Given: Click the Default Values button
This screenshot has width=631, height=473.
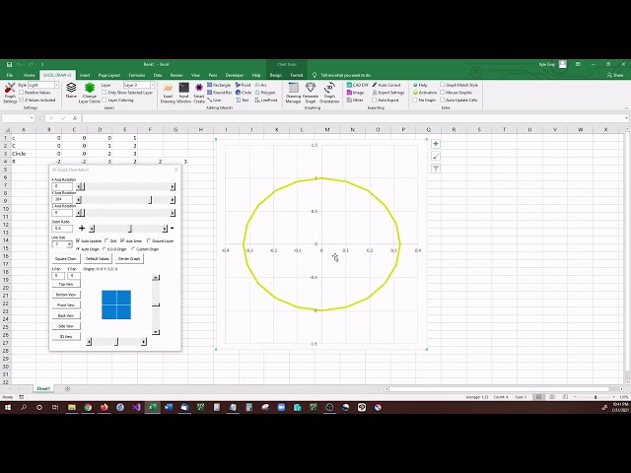Looking at the screenshot, I should [x=97, y=258].
